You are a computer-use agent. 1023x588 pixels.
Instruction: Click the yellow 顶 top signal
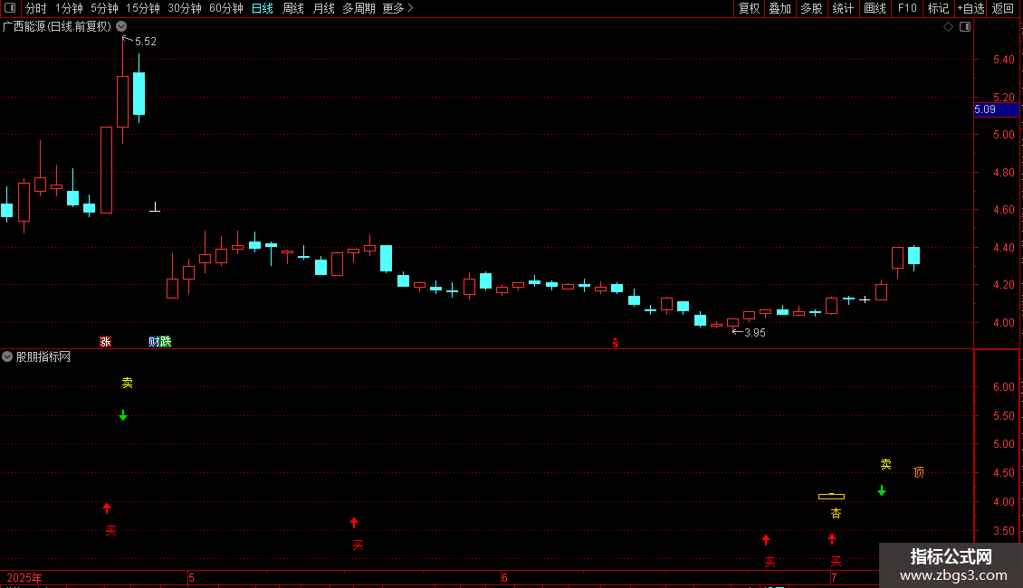[919, 472]
